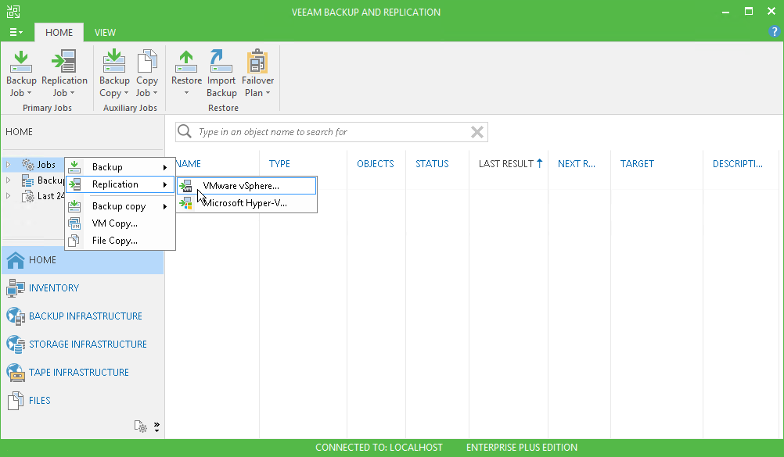Choose File Copy... from context menu
Viewport: 784px width, 457px height.
[x=120, y=241]
